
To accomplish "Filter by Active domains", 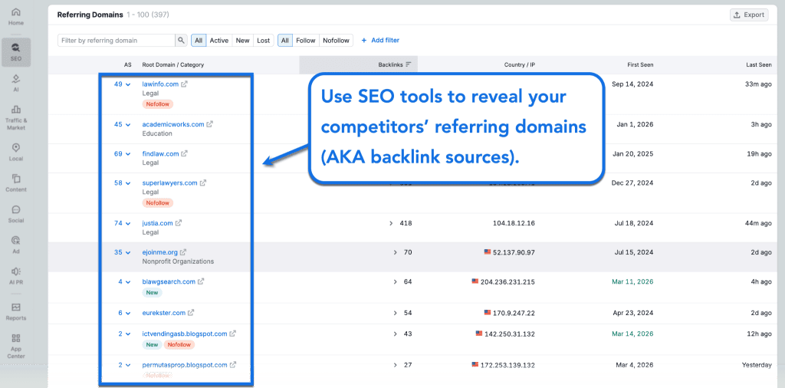I will point(218,41).
